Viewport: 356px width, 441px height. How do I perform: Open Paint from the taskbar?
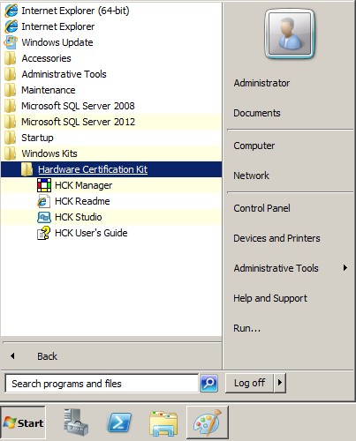click(208, 422)
